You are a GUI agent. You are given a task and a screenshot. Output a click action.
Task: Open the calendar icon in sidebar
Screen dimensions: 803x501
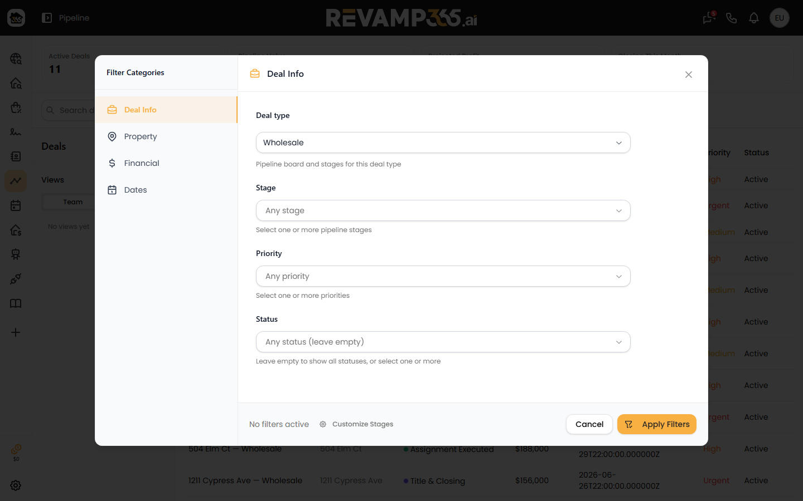click(x=16, y=205)
